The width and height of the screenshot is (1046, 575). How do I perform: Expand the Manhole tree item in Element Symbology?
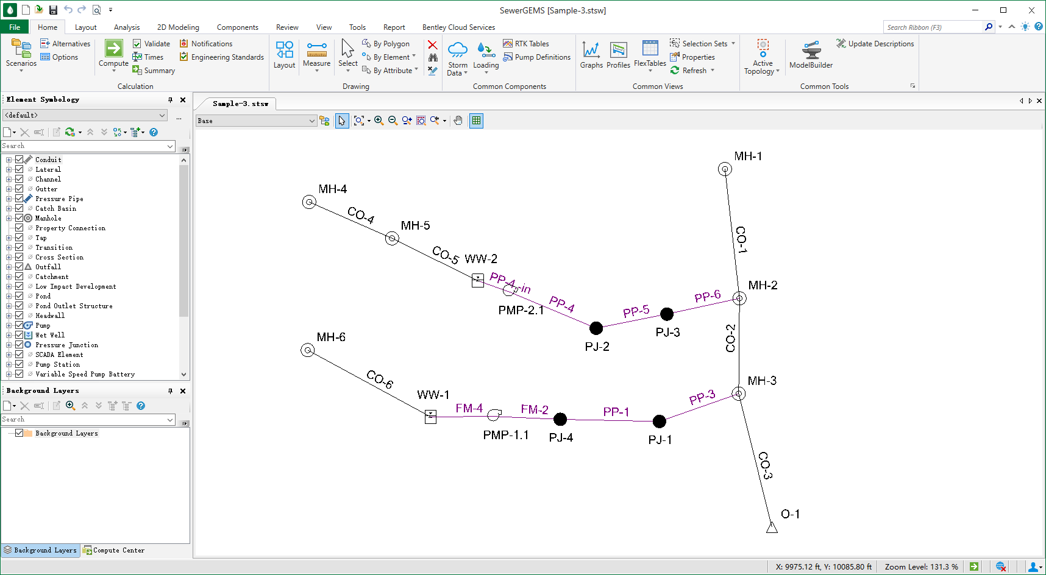point(9,217)
